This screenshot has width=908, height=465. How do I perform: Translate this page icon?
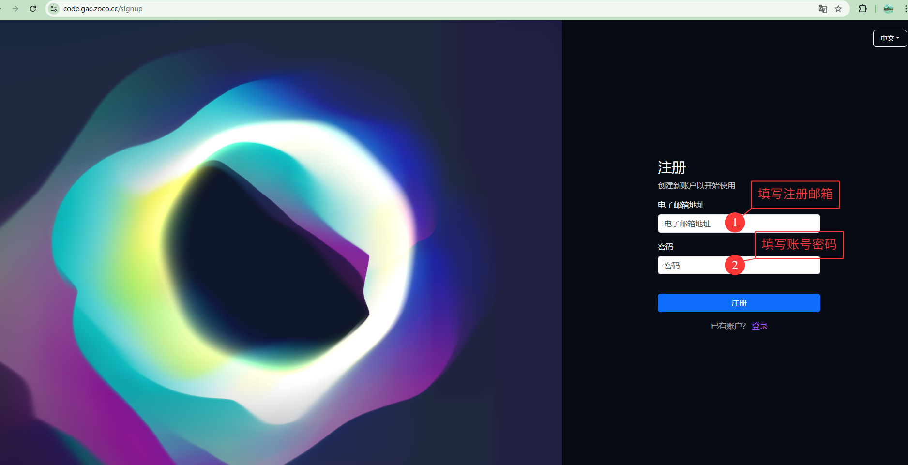(x=822, y=9)
